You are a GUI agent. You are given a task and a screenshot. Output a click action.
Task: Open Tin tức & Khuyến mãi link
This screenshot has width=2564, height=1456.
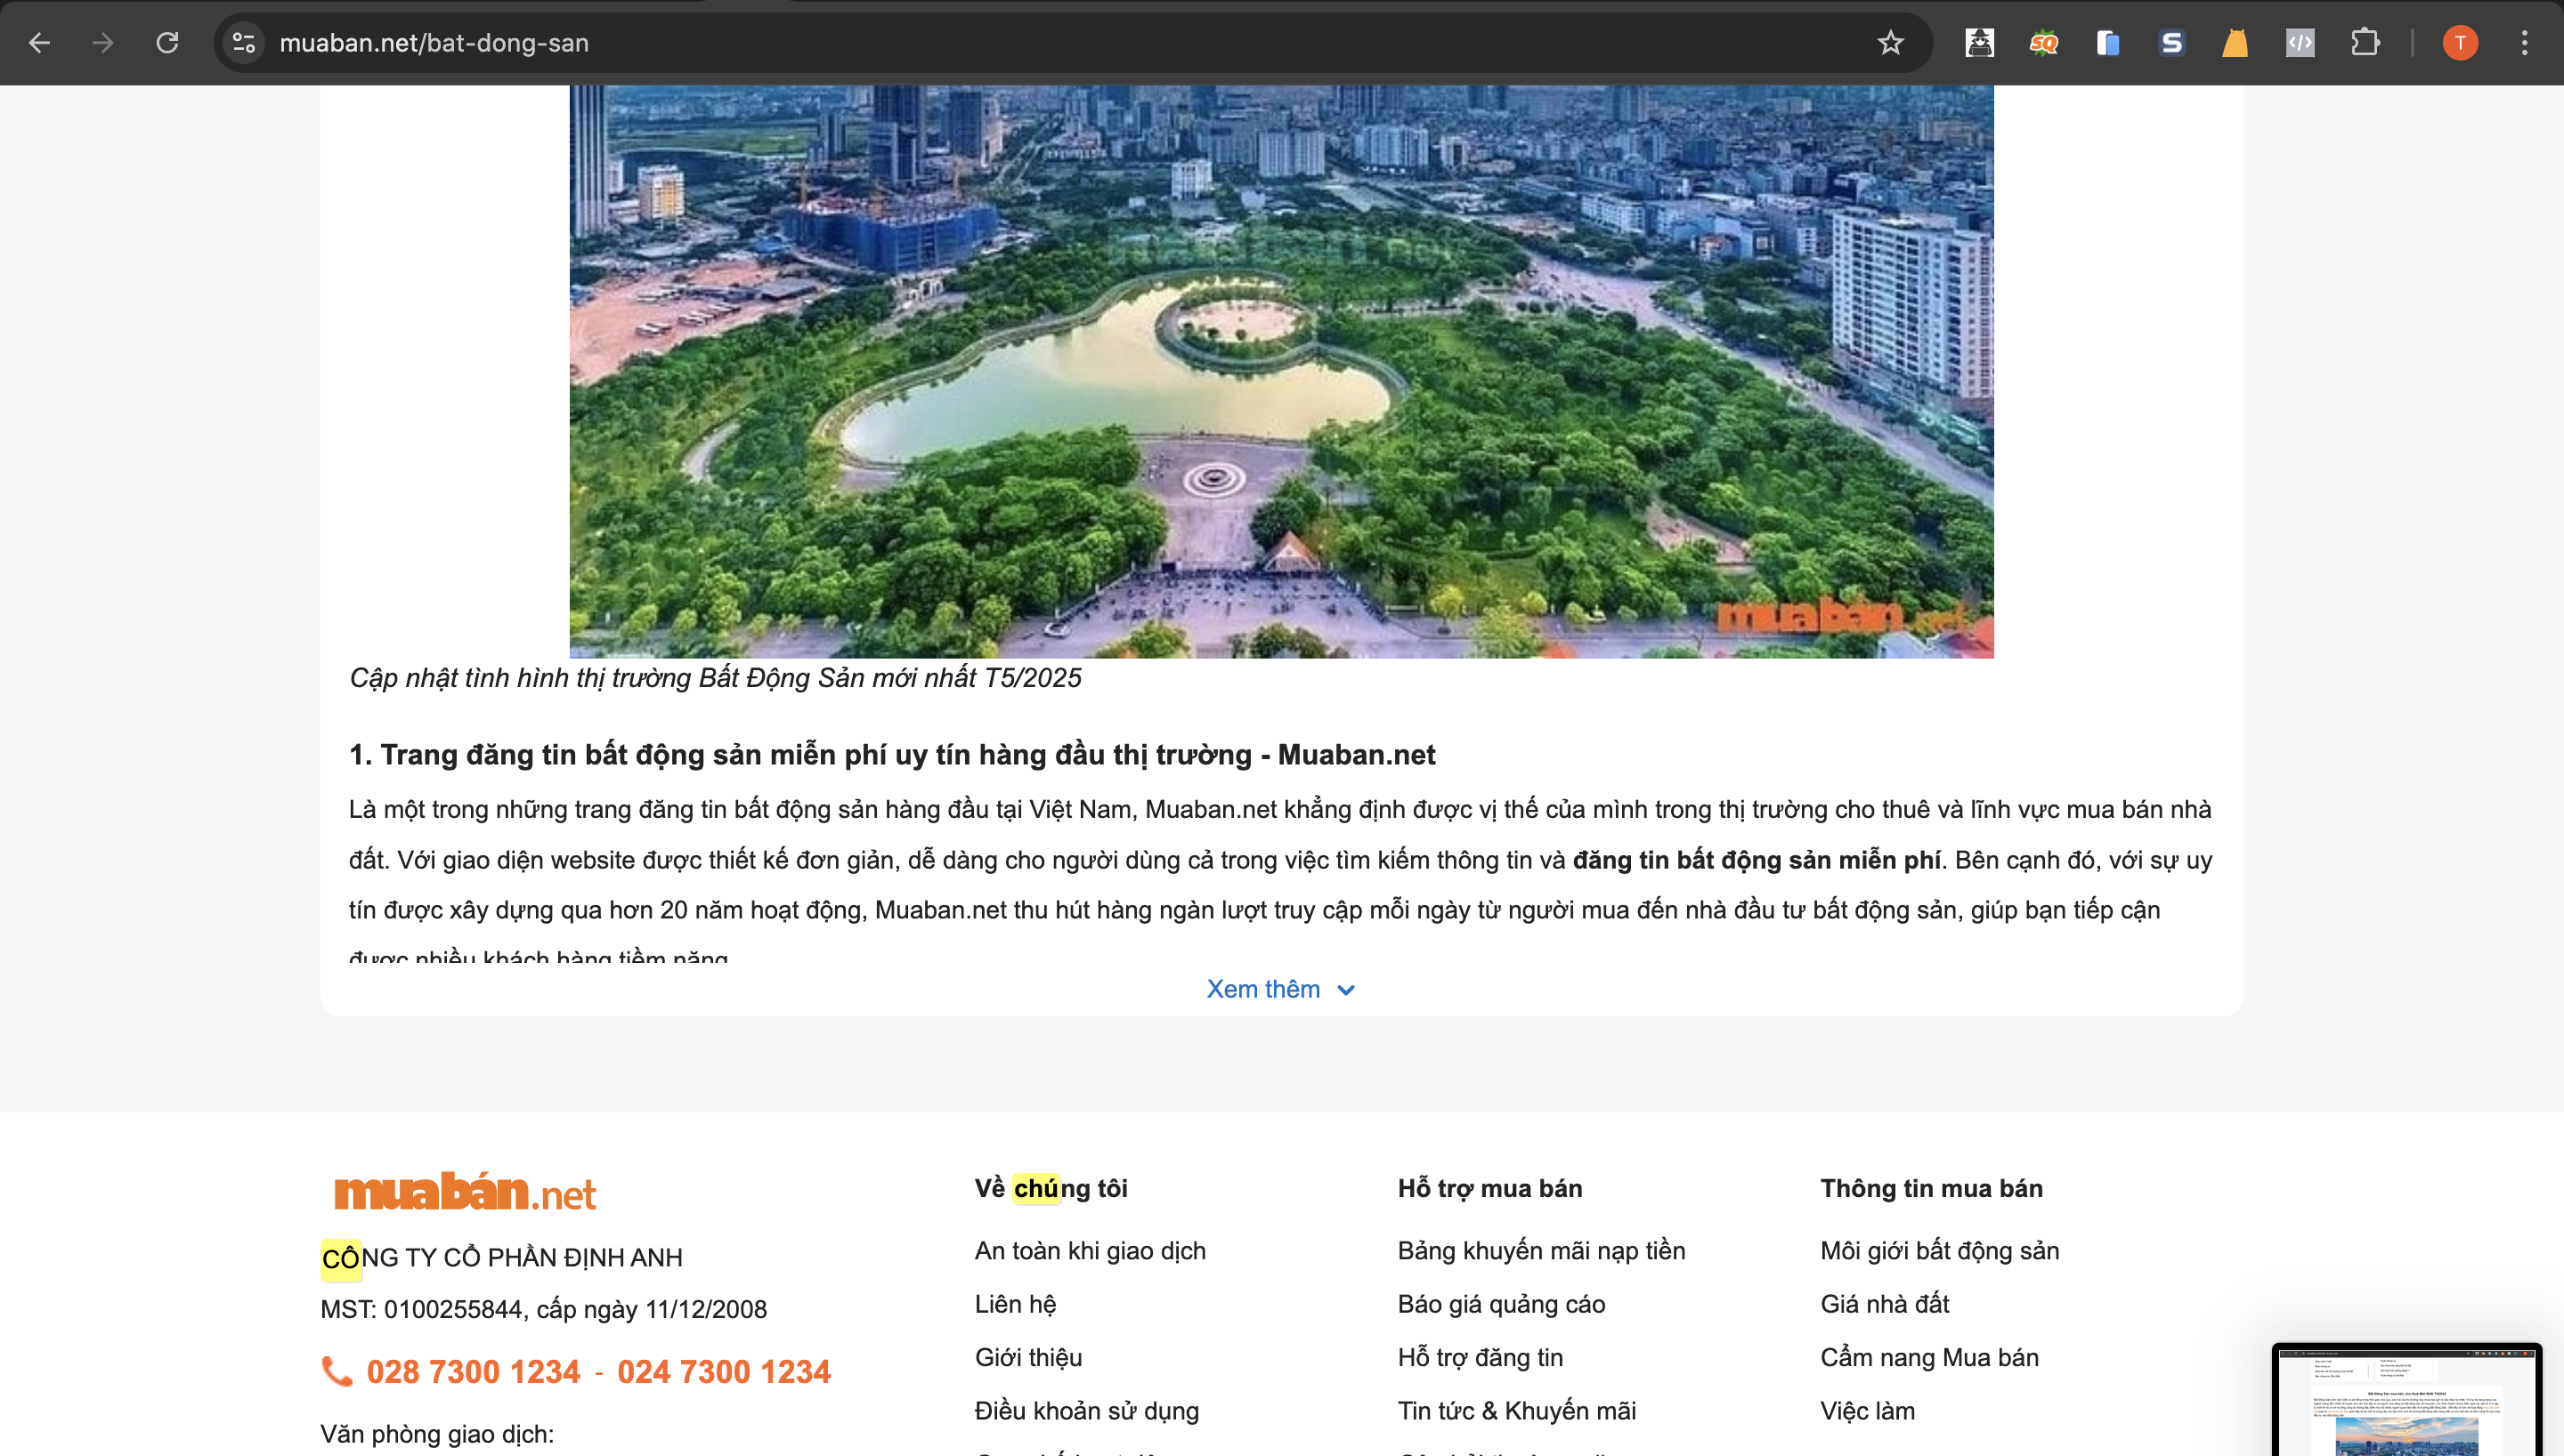coord(1516,1411)
